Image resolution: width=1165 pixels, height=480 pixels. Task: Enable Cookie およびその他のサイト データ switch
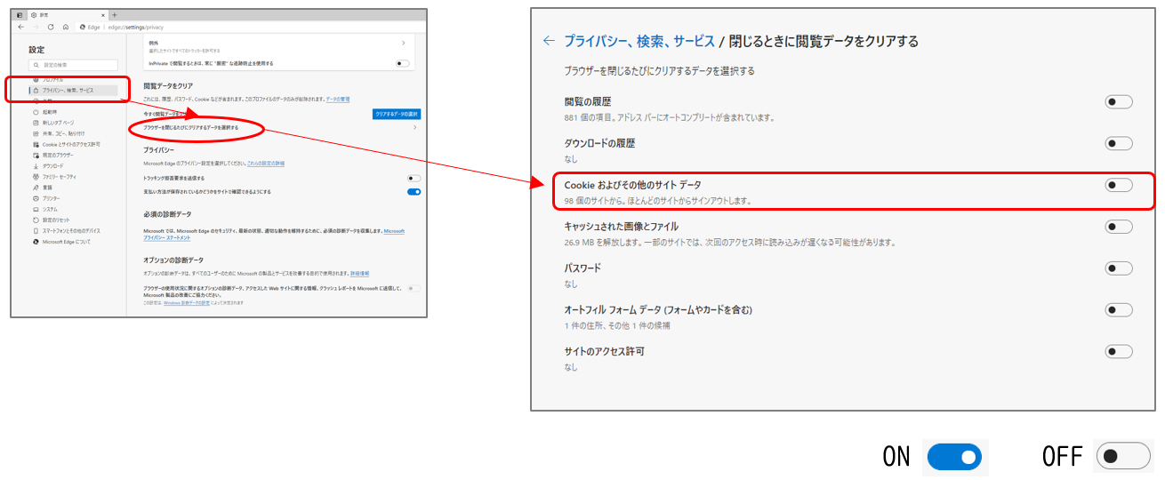pyautogui.click(x=1119, y=185)
